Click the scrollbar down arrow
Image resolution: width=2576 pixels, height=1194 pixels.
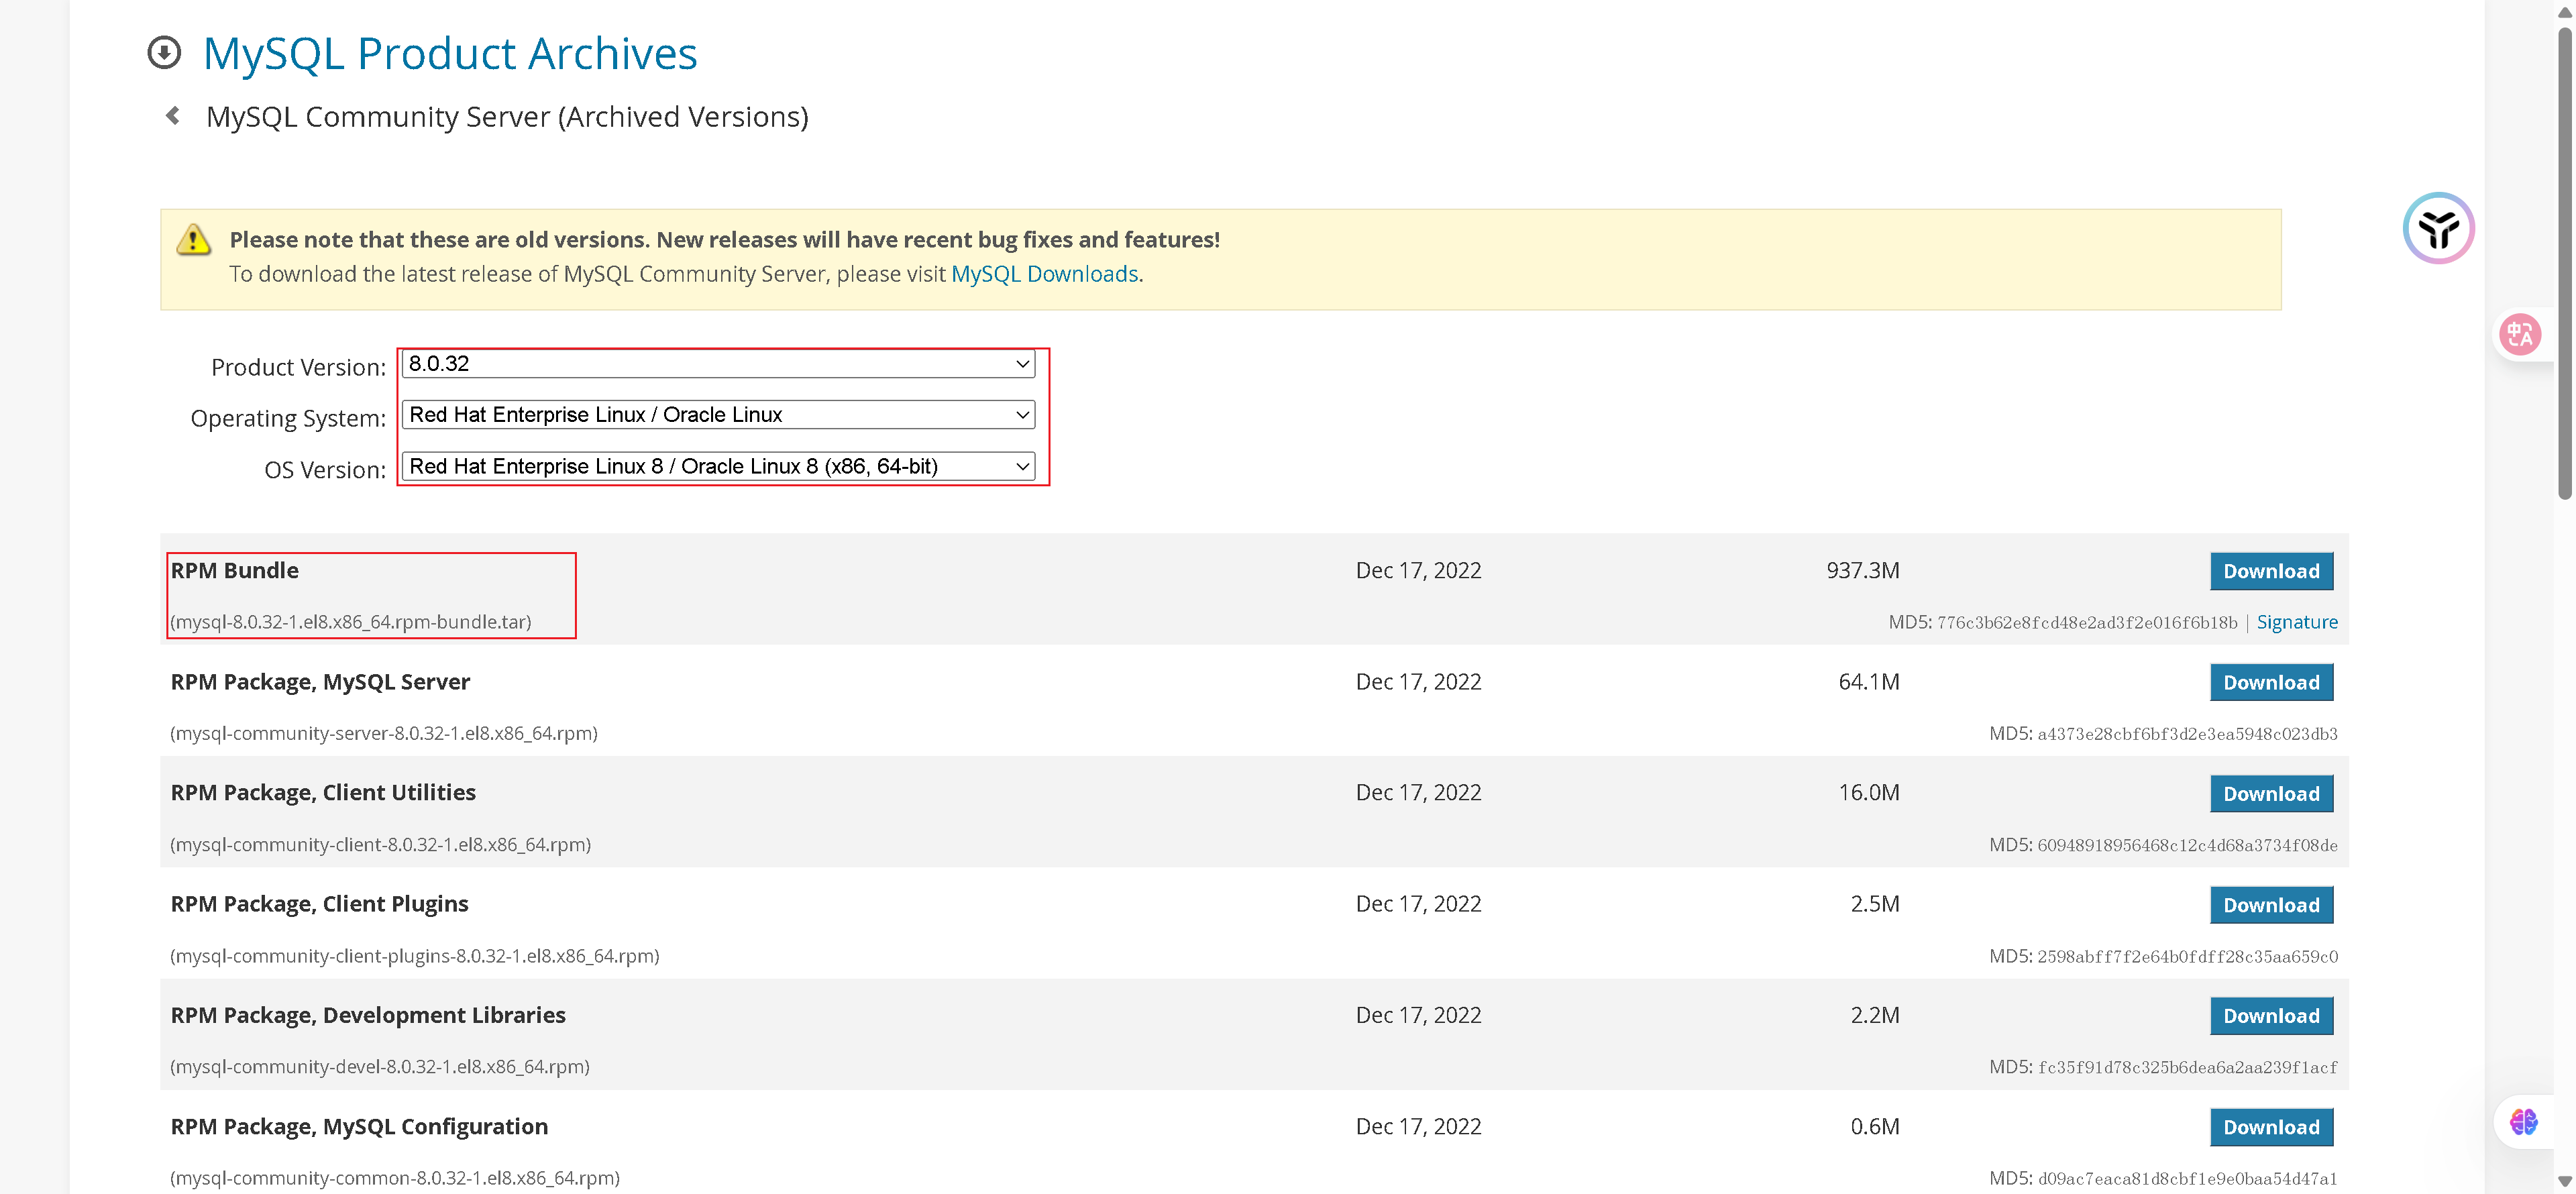pos(2564,1182)
